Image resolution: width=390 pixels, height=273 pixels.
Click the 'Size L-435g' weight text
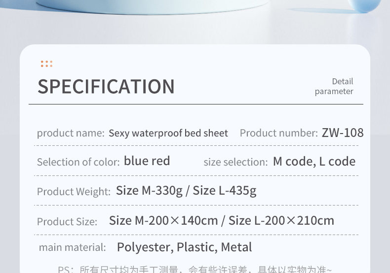click(225, 191)
